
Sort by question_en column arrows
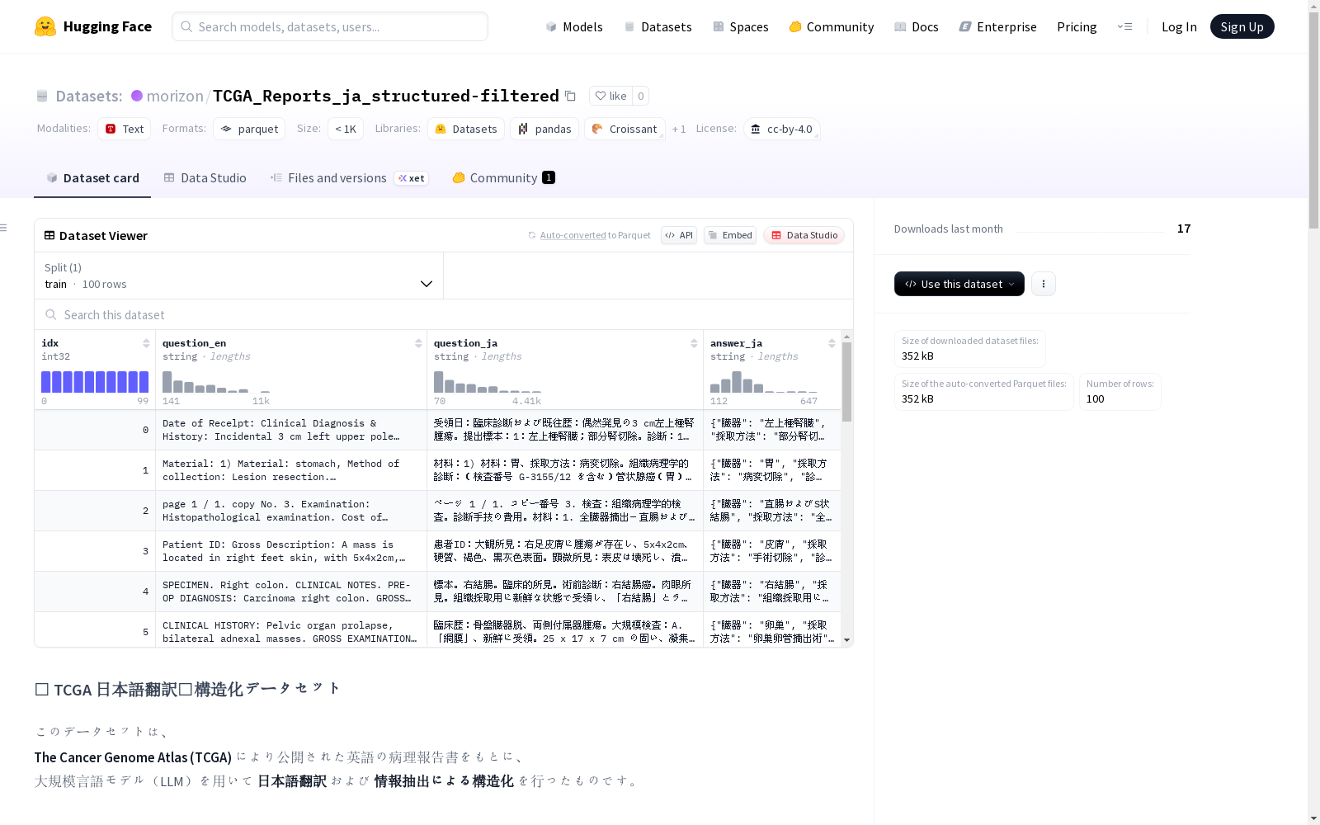[x=418, y=343]
